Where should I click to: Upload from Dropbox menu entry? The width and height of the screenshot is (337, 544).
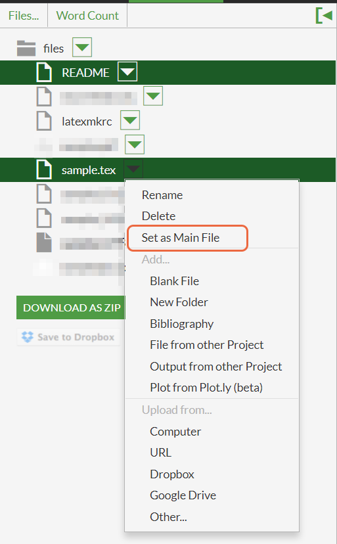click(172, 474)
